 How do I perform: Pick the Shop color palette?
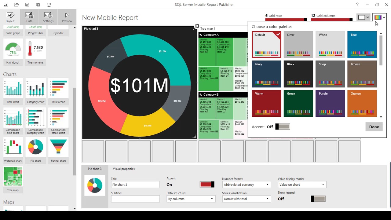(330, 74)
